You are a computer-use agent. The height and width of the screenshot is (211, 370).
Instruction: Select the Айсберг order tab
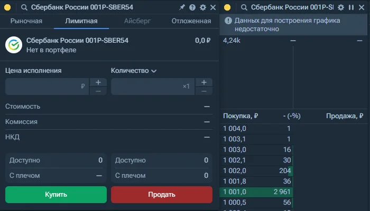pos(137,21)
